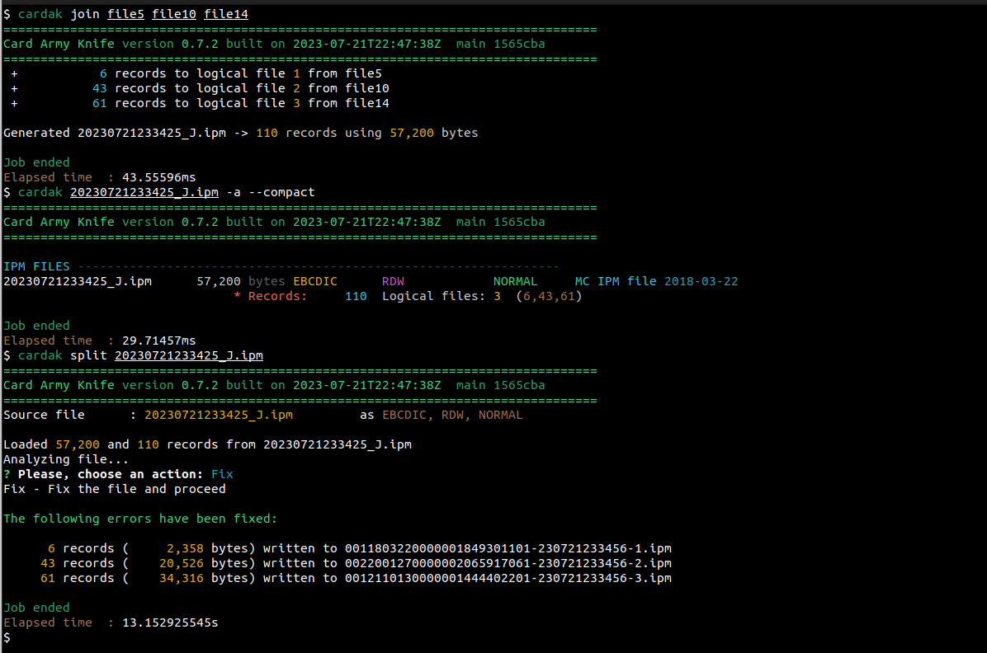Click the 43.55596ms elapsed time value
Screen dimensions: 987x653
click(x=158, y=177)
